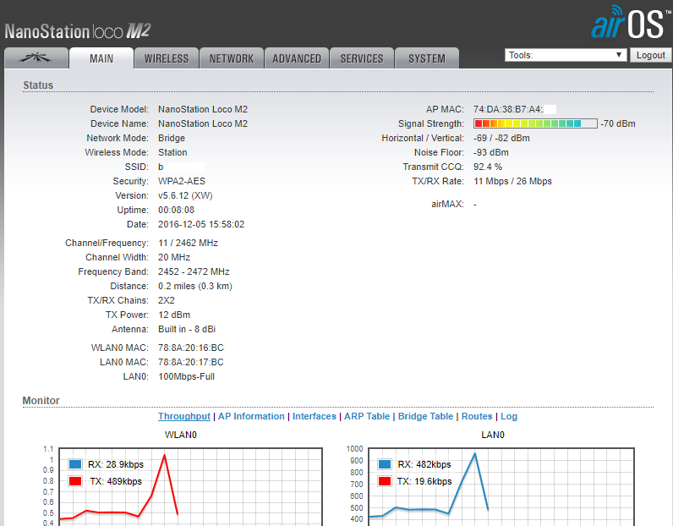Click the WLAN0 RX: 28.9kbps label

(x=116, y=464)
